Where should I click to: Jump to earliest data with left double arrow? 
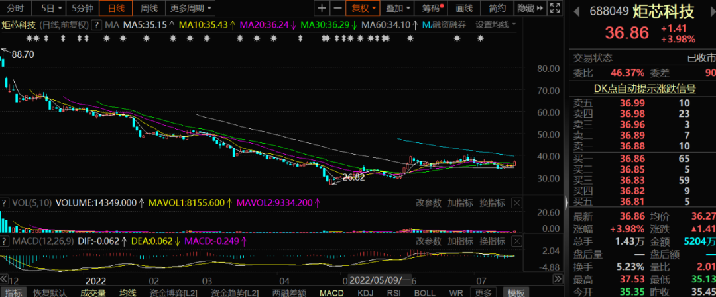click(4, 278)
